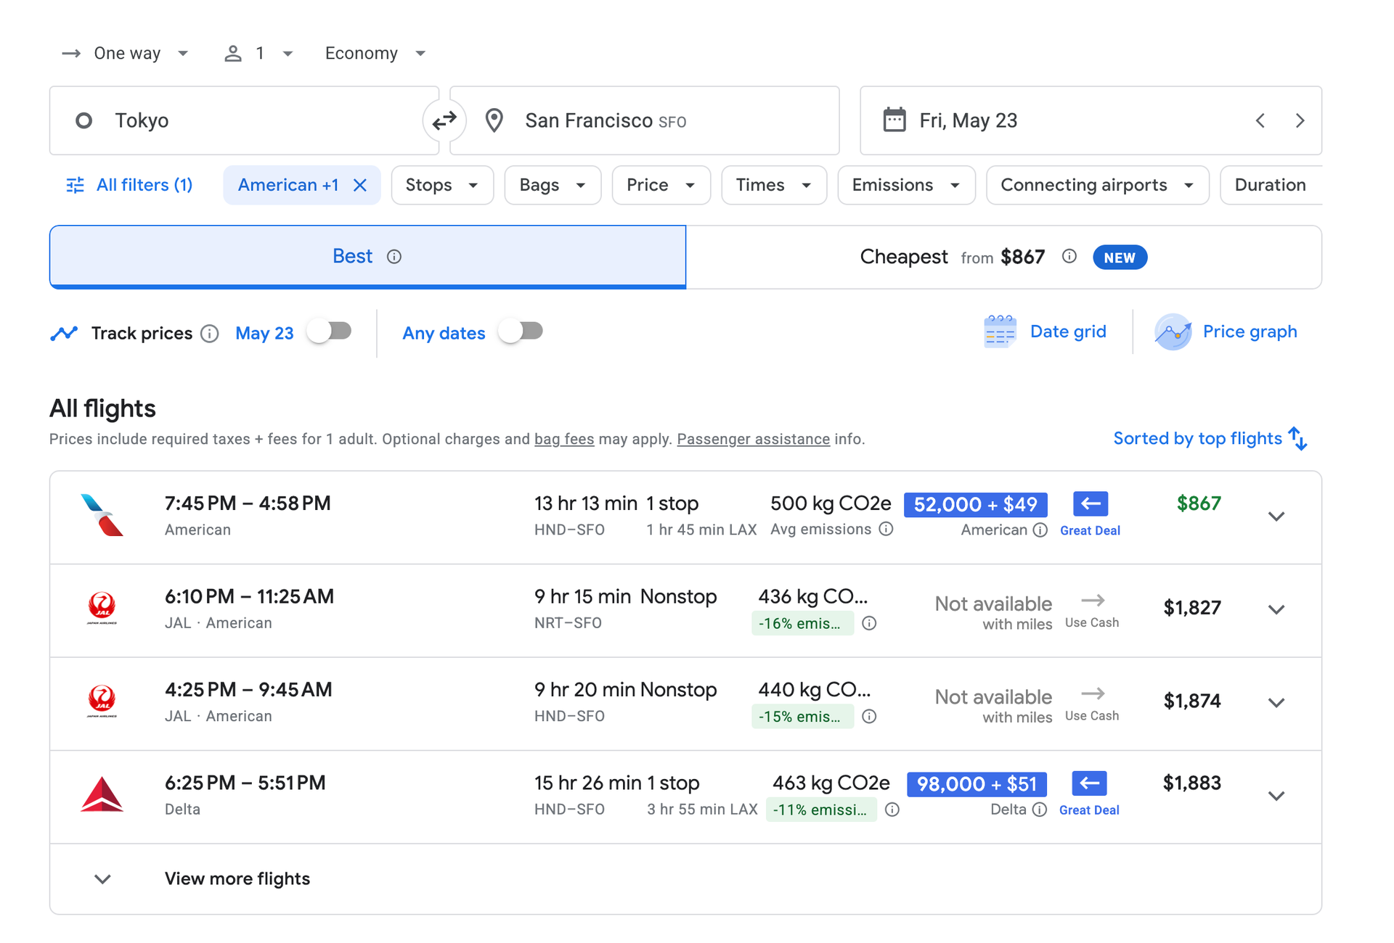Enable the Track prices toggle for May 23
This screenshot has width=1394, height=943.
pyautogui.click(x=329, y=330)
